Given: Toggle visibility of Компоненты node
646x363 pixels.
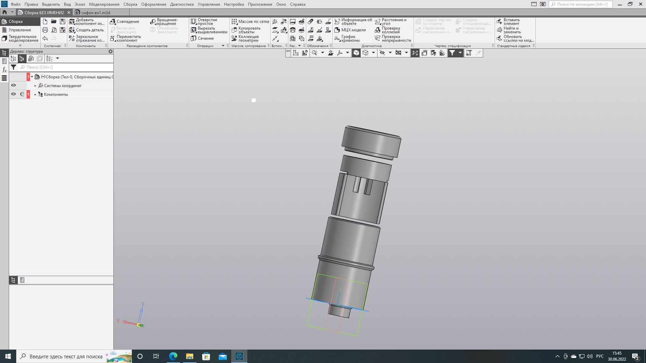Looking at the screenshot, I should click(13, 94).
